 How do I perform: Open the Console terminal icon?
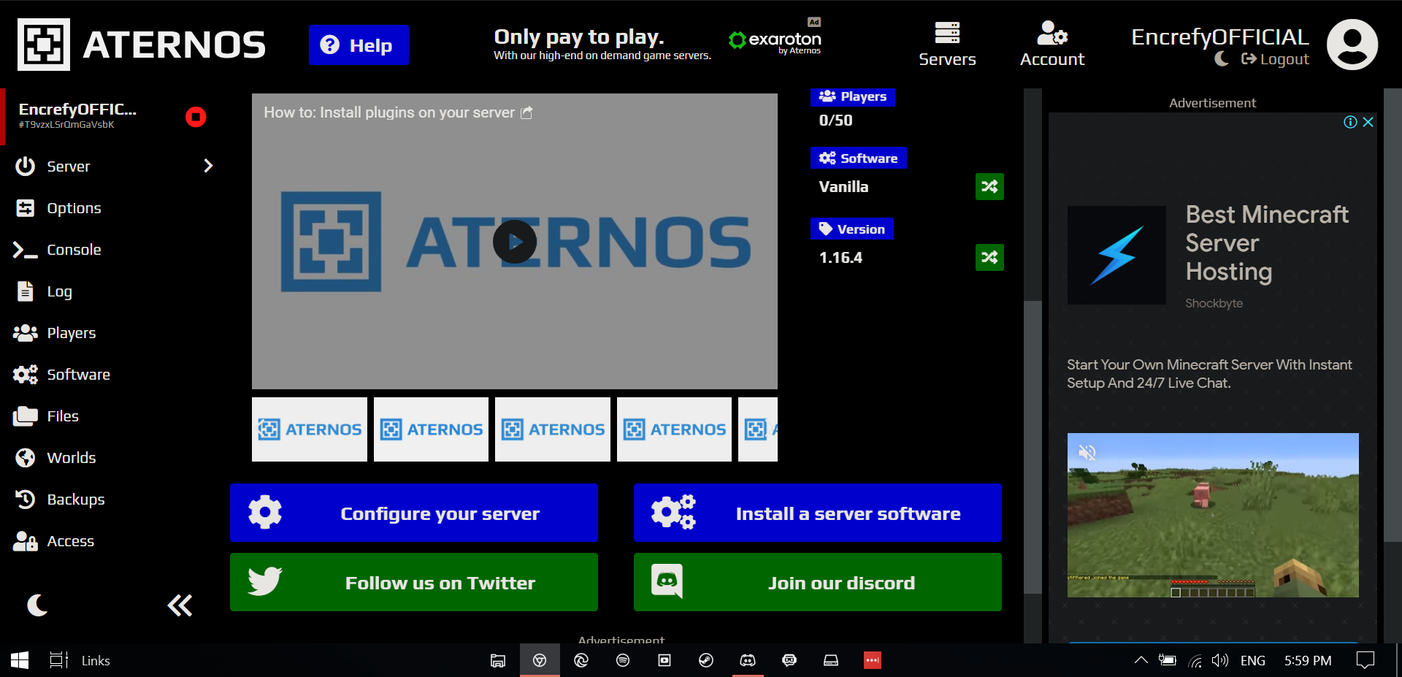[25, 250]
